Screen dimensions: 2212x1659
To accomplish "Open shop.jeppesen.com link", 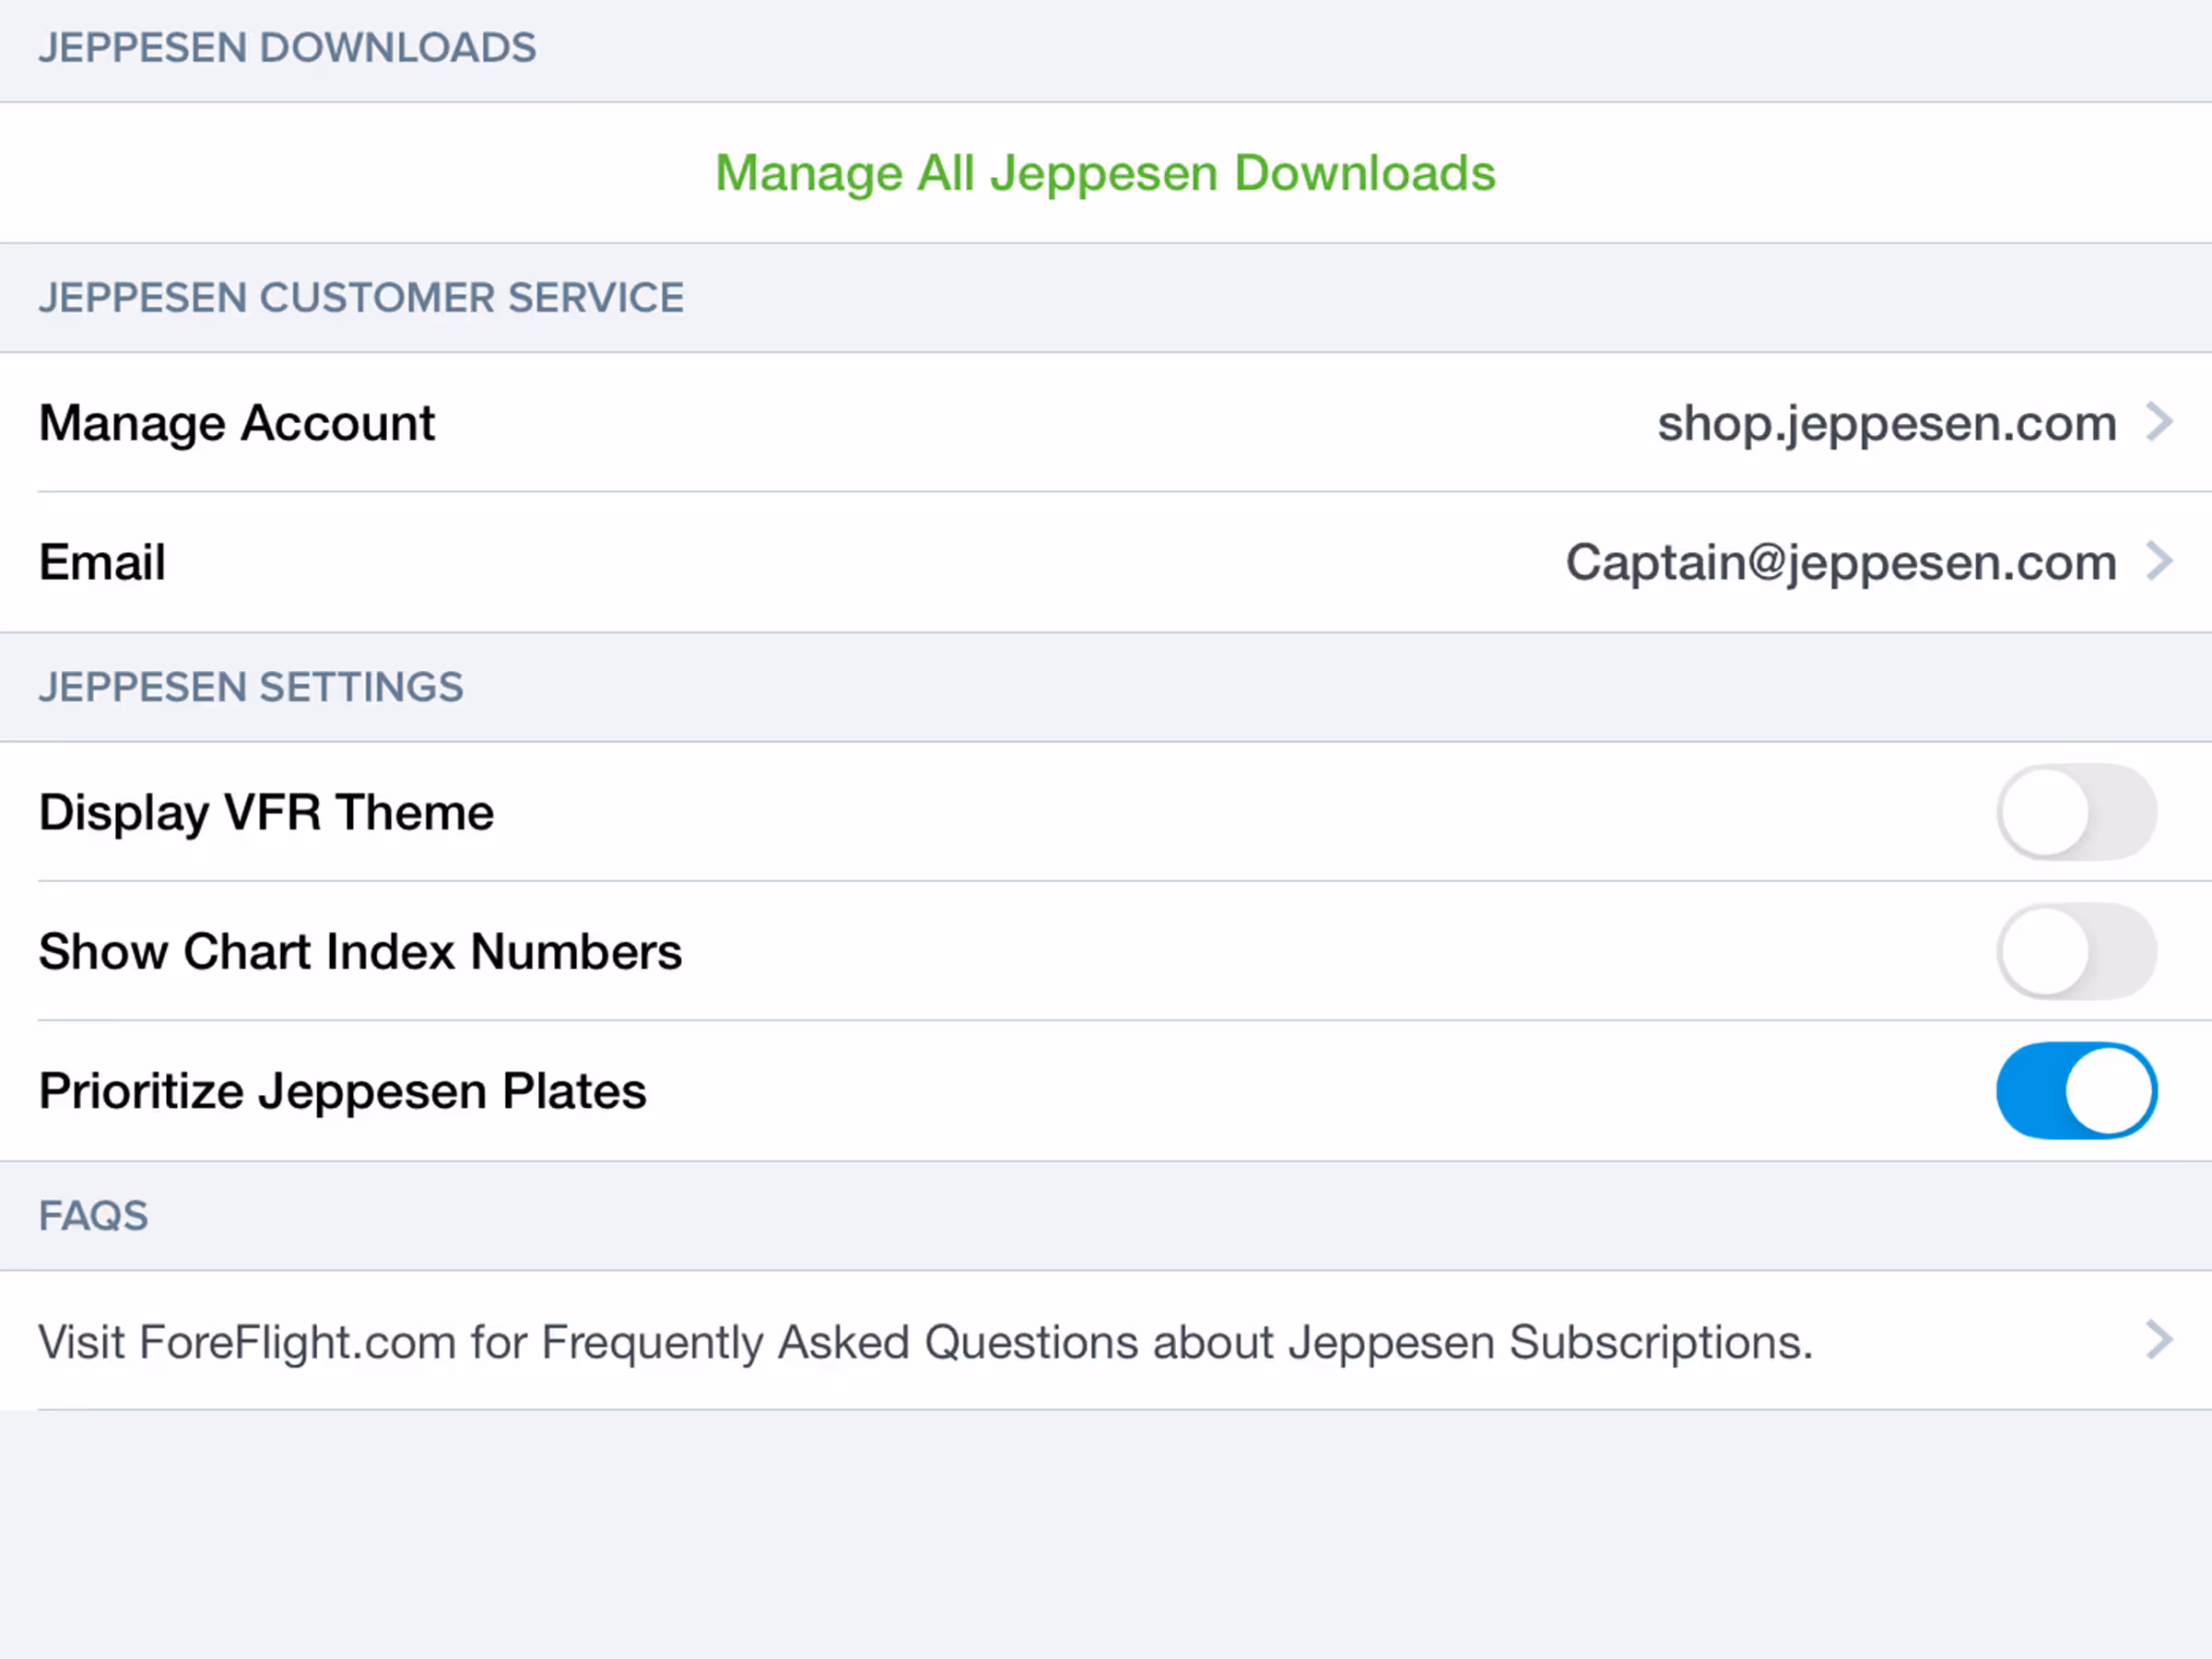I will [1887, 423].
